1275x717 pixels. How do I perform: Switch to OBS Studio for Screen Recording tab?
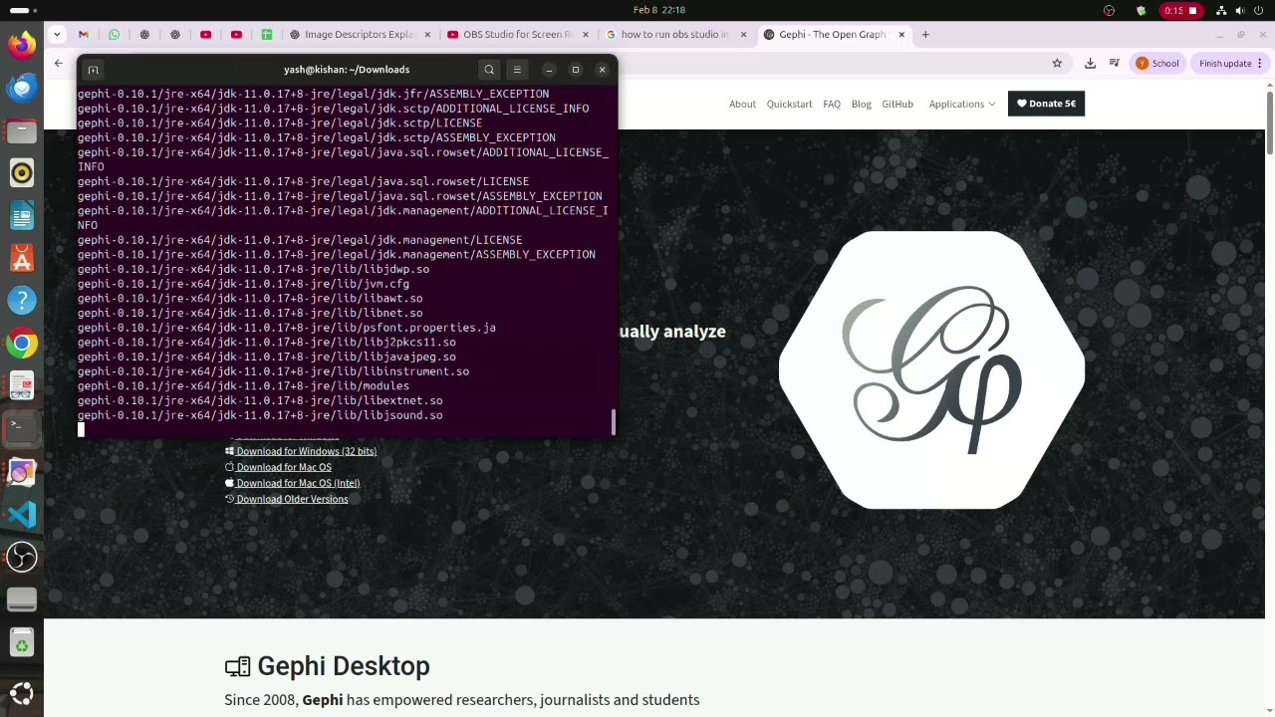tap(518, 35)
